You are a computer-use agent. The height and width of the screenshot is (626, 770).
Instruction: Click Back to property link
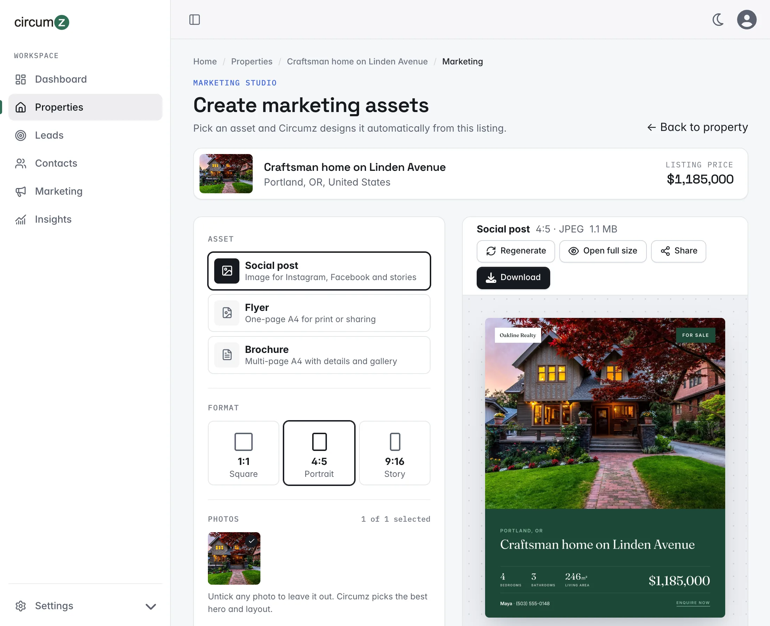coord(697,127)
